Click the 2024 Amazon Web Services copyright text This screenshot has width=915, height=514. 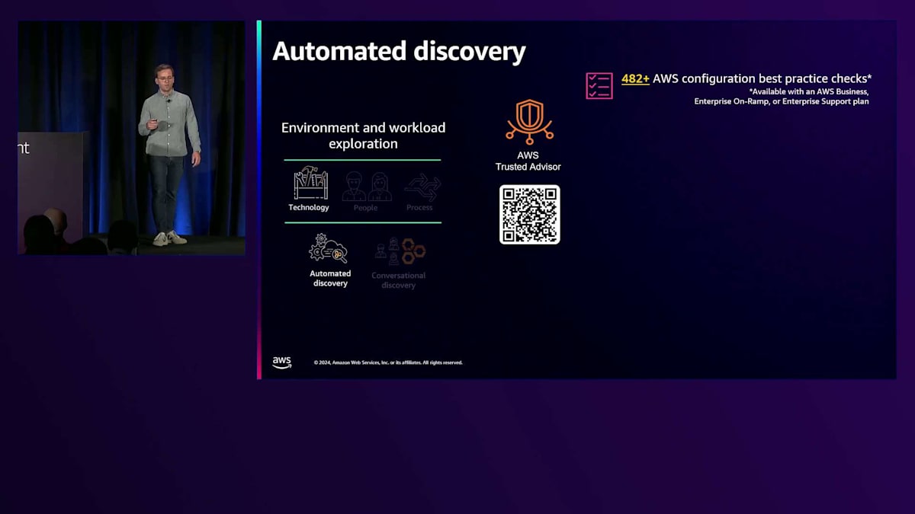388,362
